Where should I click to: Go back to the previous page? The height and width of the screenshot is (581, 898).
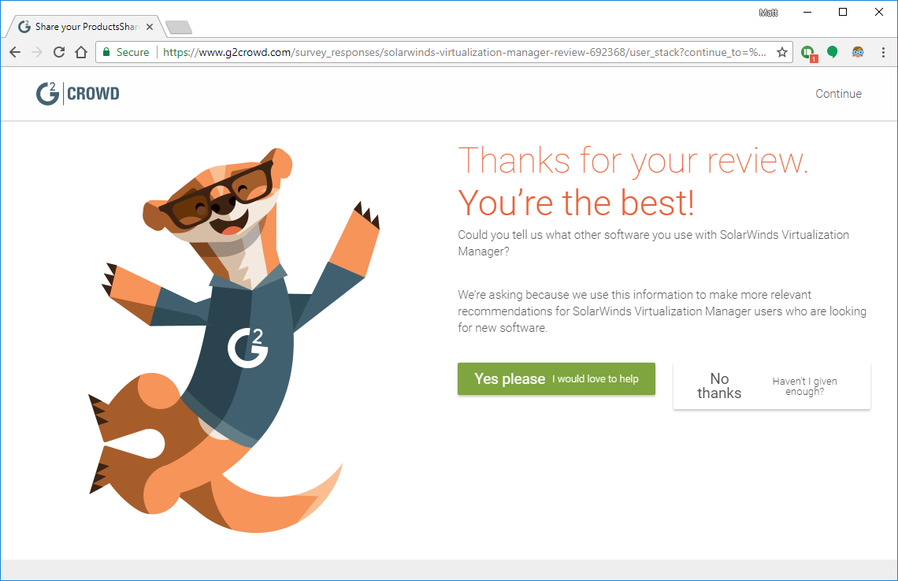tap(16, 52)
